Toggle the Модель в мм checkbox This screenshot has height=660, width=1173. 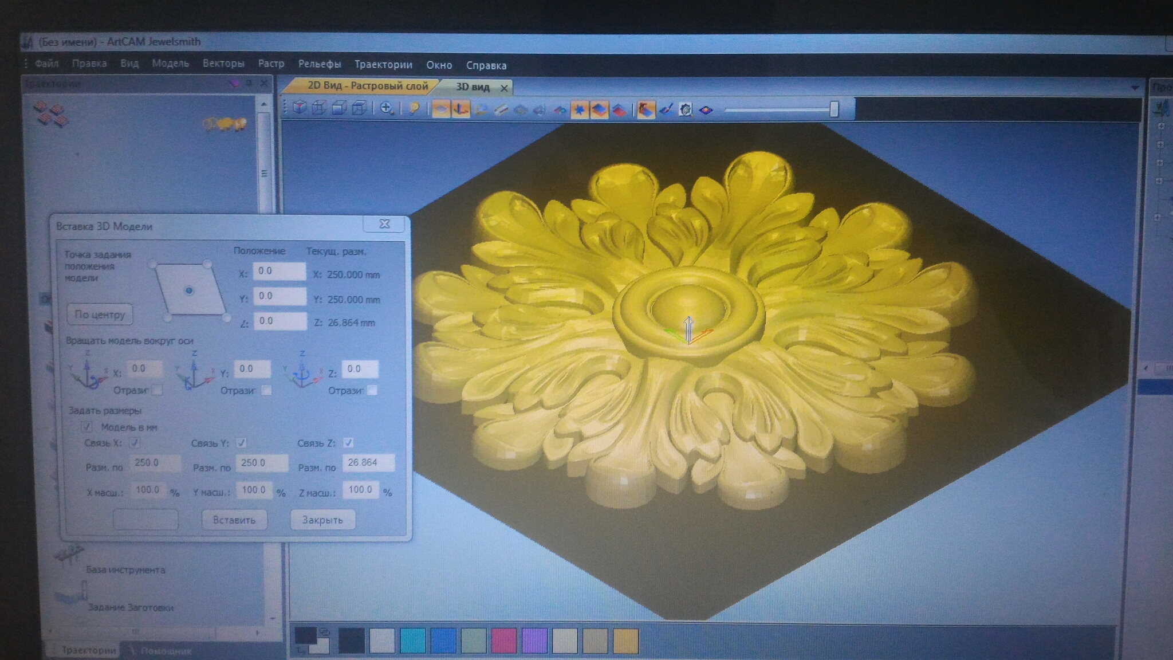click(x=86, y=426)
